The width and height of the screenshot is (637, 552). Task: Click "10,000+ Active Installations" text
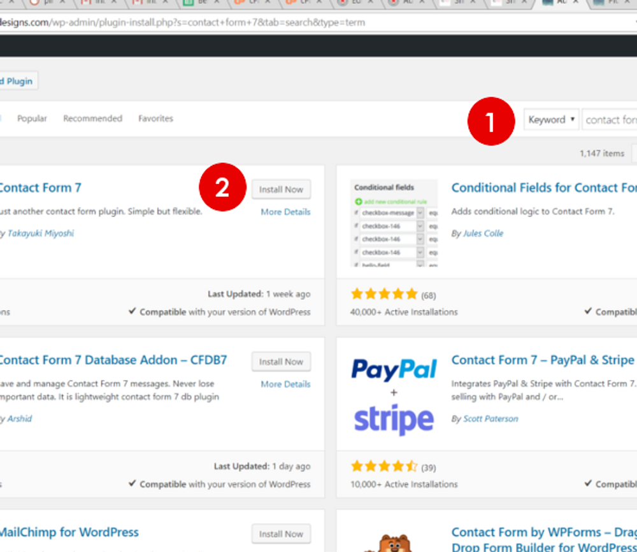404,484
